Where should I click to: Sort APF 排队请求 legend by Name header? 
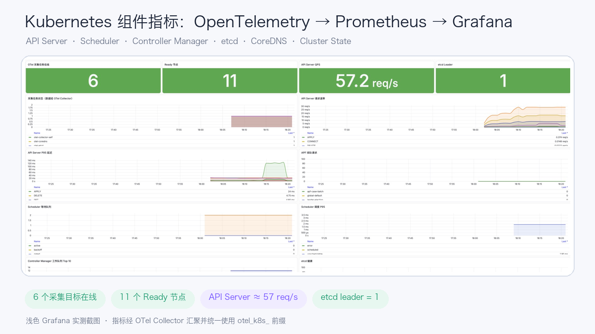[x=310, y=187]
